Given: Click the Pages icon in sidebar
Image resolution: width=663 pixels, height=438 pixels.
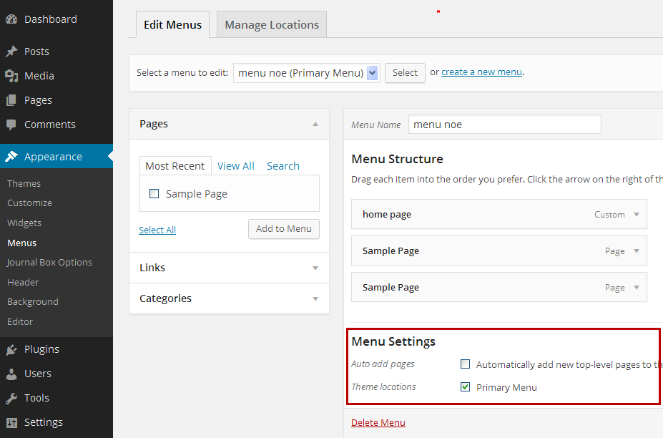Looking at the screenshot, I should click(11, 100).
